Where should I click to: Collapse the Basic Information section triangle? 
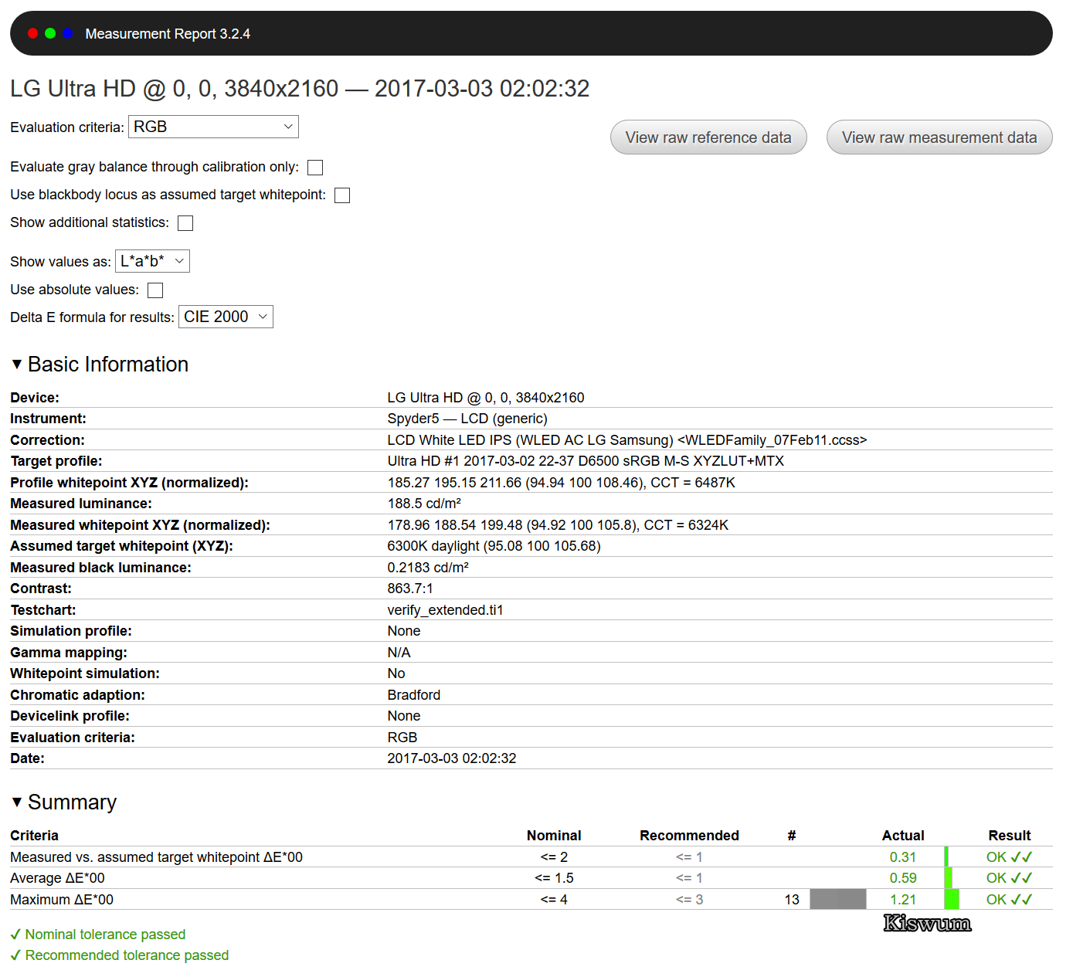[x=17, y=364]
